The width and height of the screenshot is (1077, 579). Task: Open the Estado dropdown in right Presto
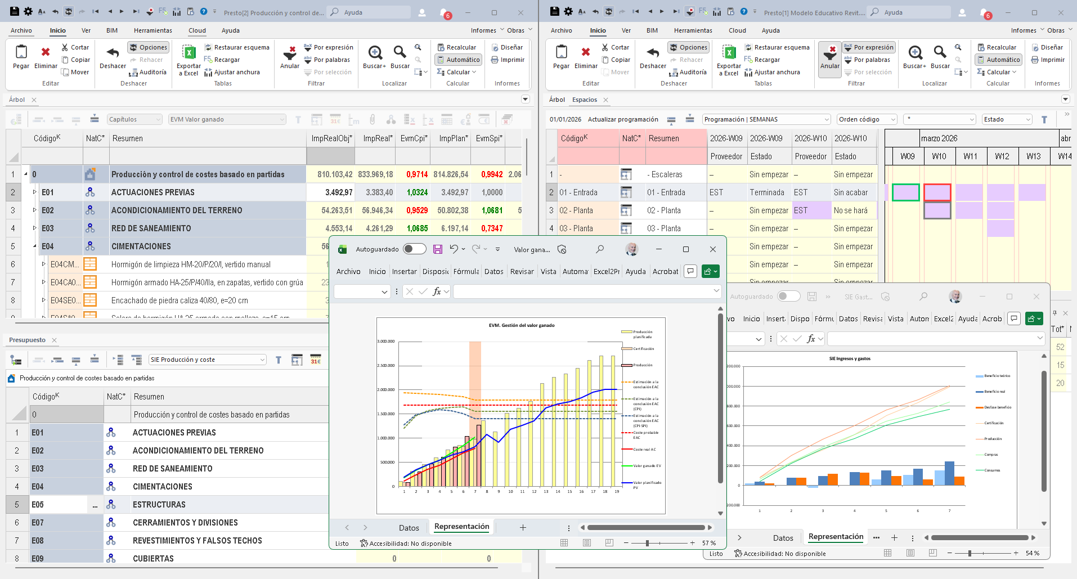(1007, 119)
